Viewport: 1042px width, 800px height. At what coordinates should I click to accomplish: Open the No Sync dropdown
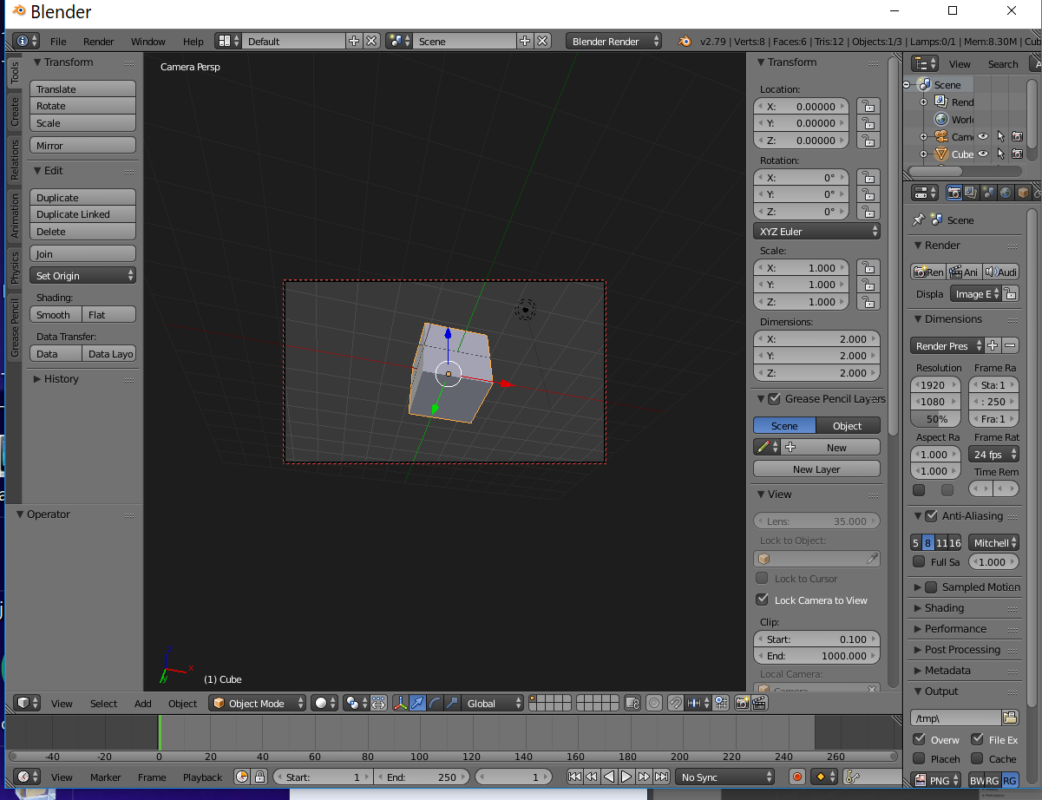[x=725, y=777]
